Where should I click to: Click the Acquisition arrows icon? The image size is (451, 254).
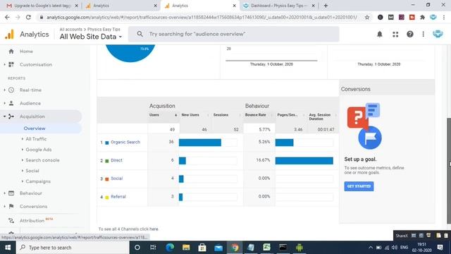[11, 116]
